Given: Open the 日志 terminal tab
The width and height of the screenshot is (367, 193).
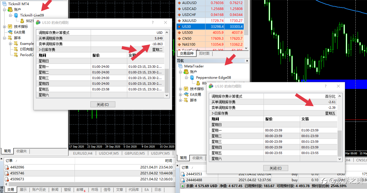Looking at the screenshot, I should pos(158,190).
